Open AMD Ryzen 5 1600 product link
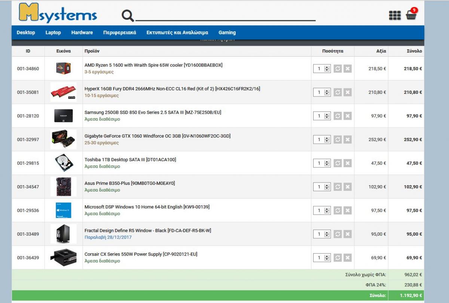This screenshot has width=449, height=303. [x=153, y=65]
